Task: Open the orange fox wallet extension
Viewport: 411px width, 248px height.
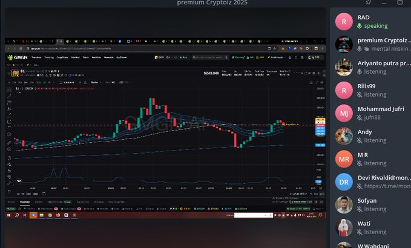Action: tap(283, 48)
